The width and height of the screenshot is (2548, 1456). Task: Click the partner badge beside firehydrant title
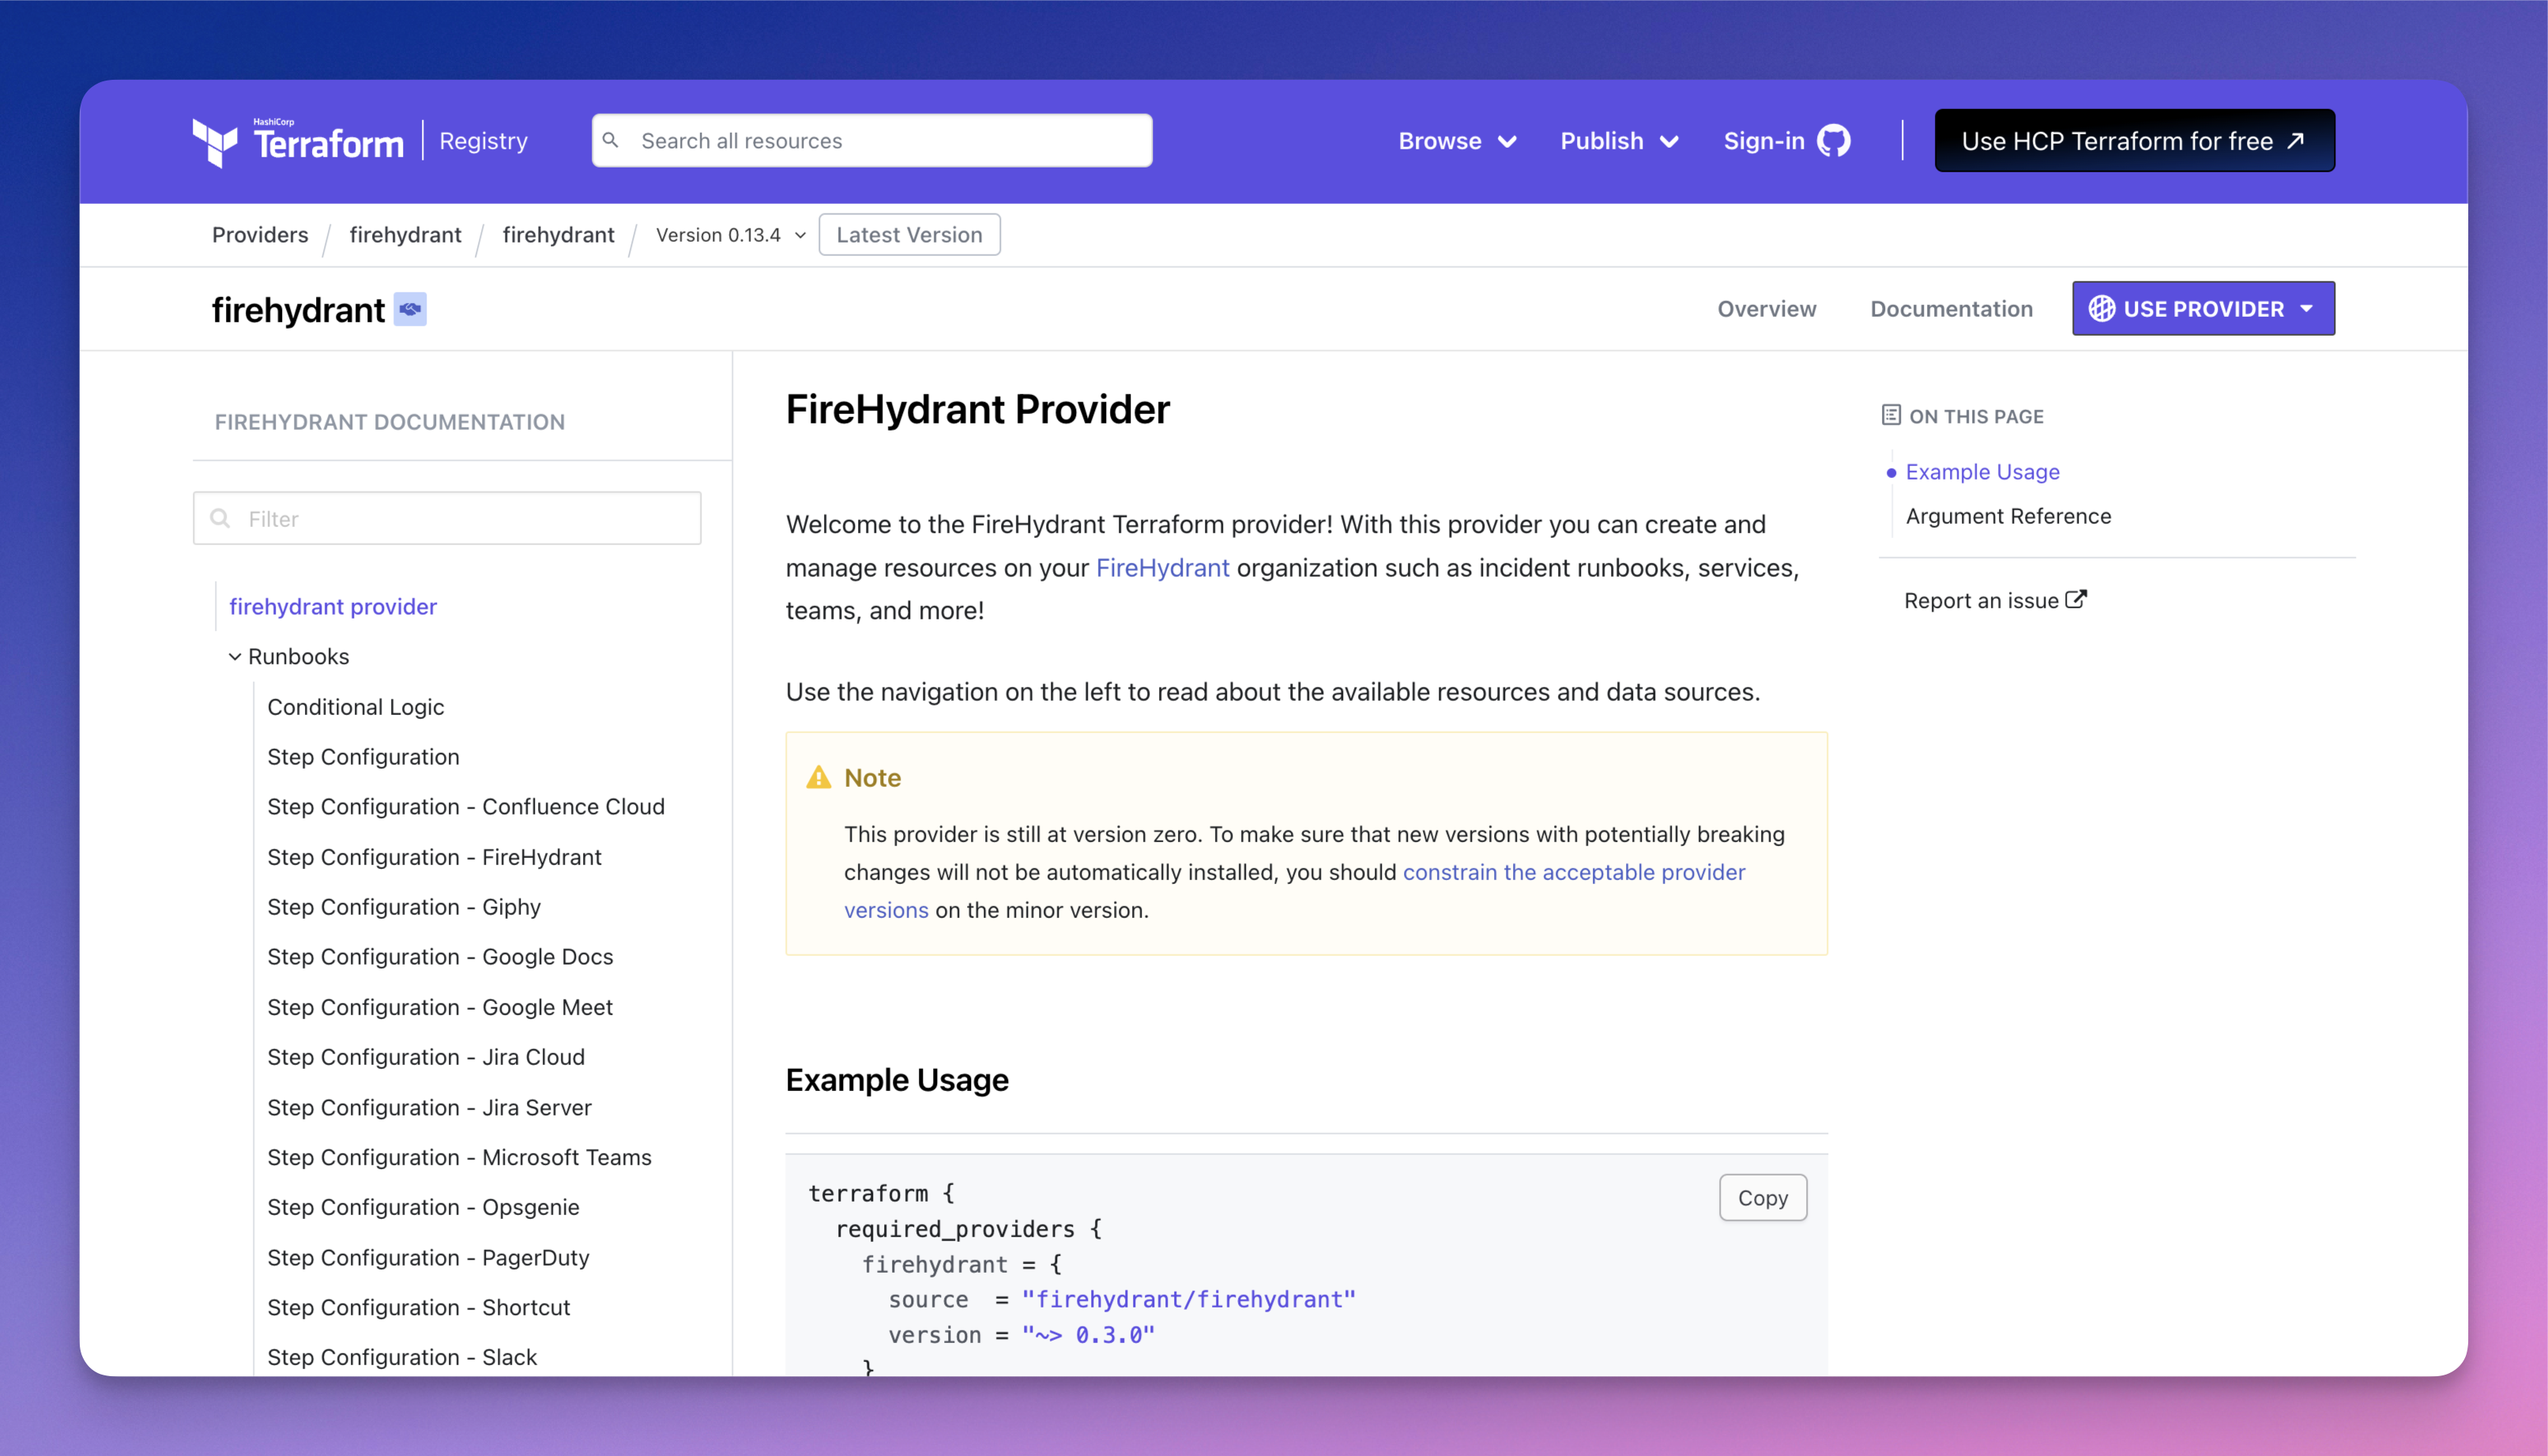410,309
